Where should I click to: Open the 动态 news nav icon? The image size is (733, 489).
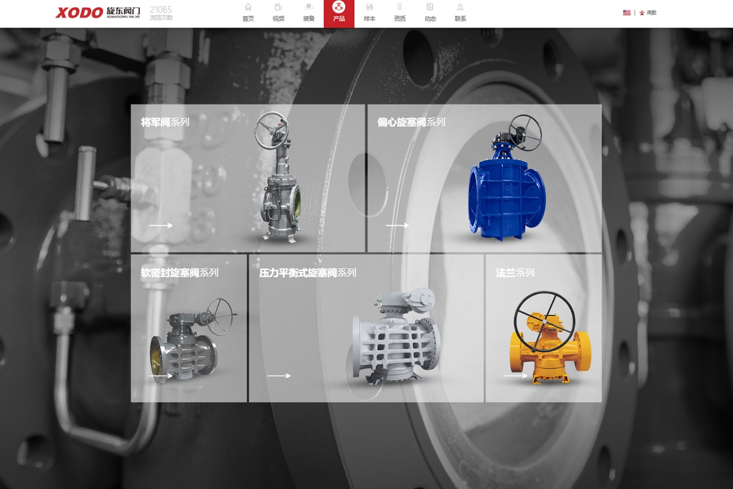430,7
